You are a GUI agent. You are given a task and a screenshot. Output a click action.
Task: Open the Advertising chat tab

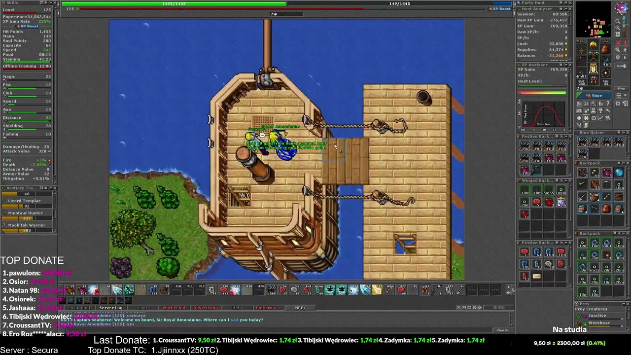(x=206, y=308)
